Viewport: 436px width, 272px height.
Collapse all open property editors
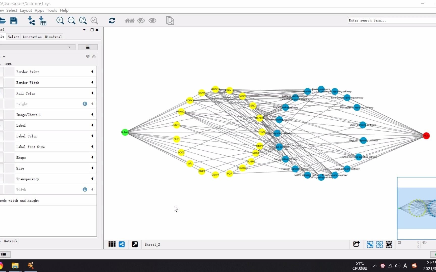(x=94, y=56)
